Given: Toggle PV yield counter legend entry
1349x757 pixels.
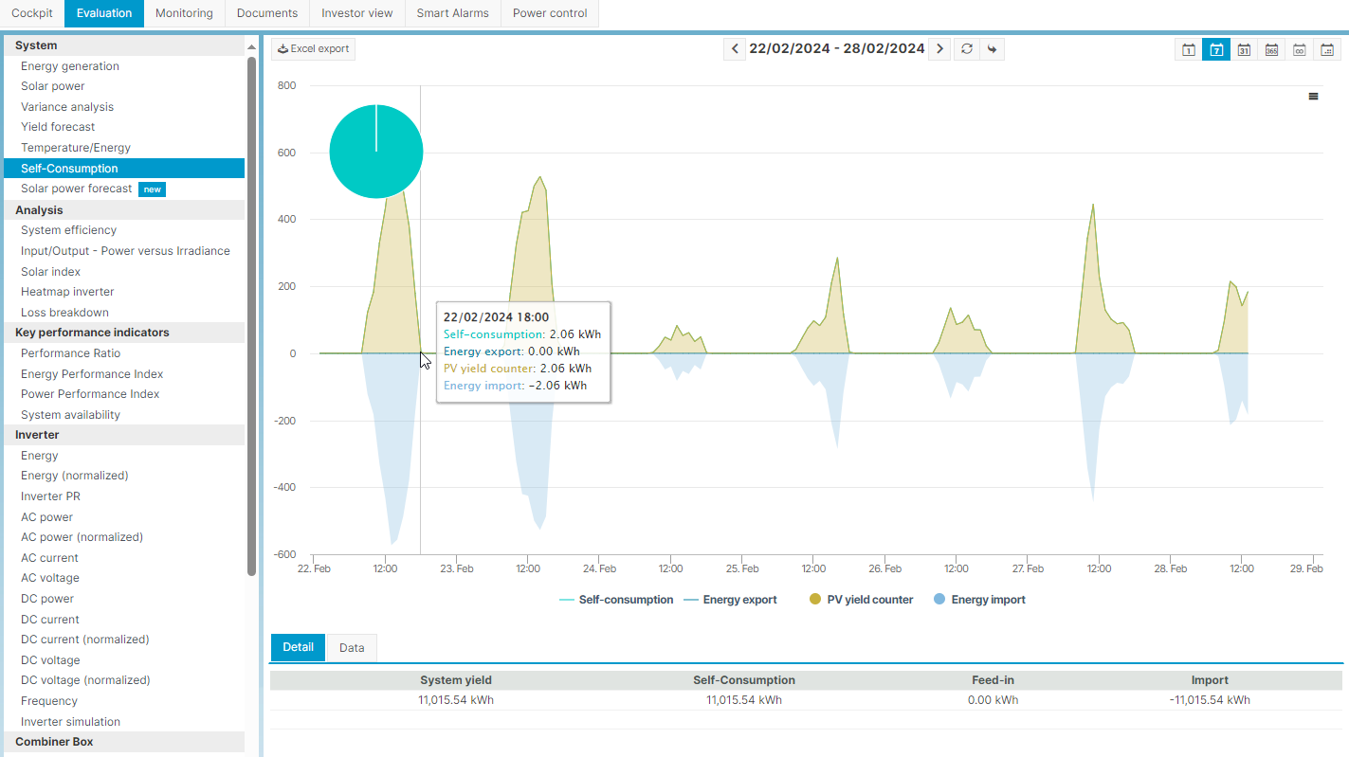Looking at the screenshot, I should point(861,600).
